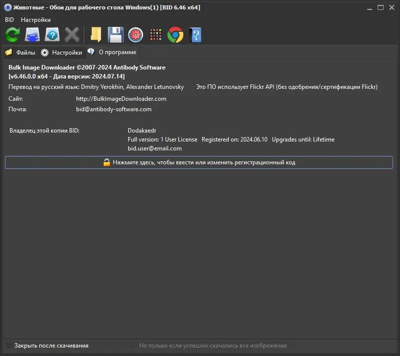Viewport: 400px width, 356px height.
Task: Click the green refresh arrow icon
Action: [x=12, y=34]
